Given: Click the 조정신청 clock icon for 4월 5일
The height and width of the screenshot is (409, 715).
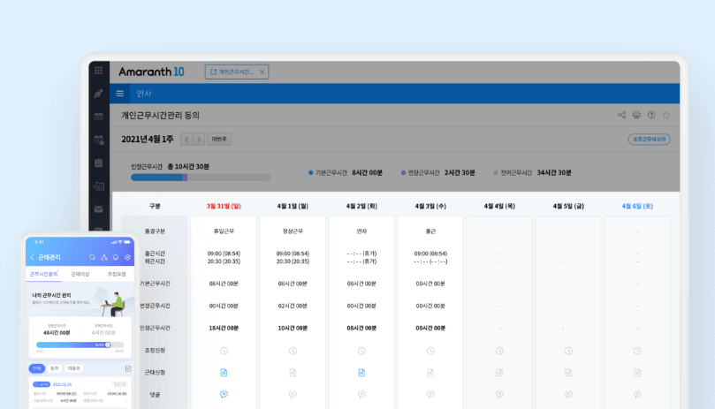Looking at the screenshot, I should click(x=568, y=351).
